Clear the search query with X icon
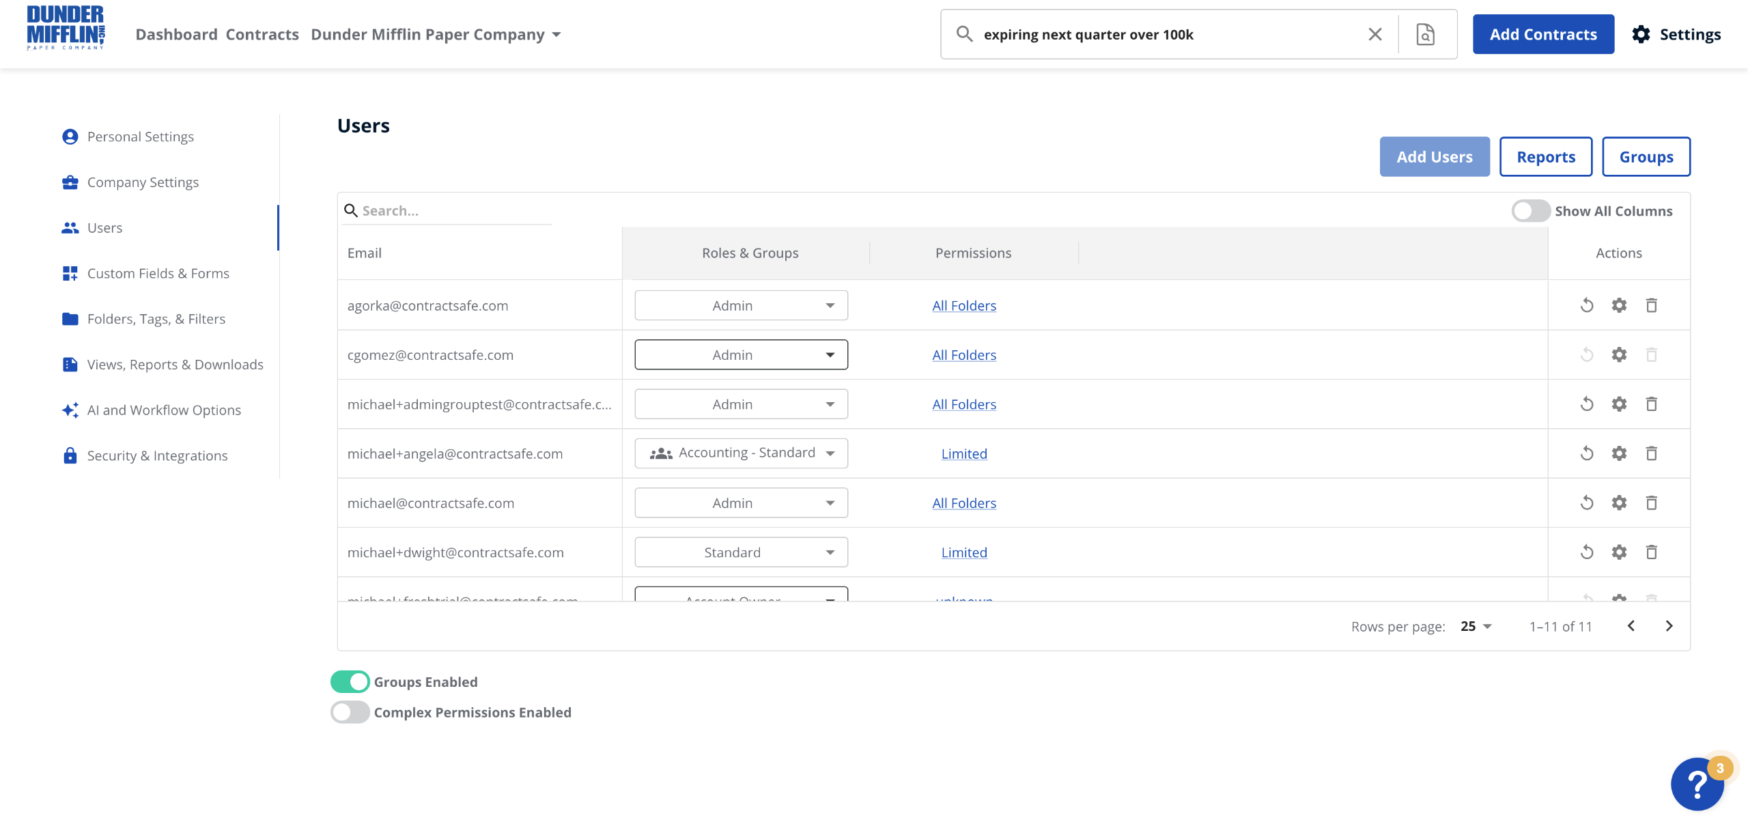 1375,34
